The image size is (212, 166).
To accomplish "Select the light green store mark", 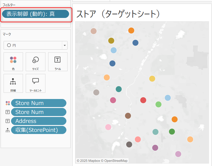I will (x=158, y=104).
